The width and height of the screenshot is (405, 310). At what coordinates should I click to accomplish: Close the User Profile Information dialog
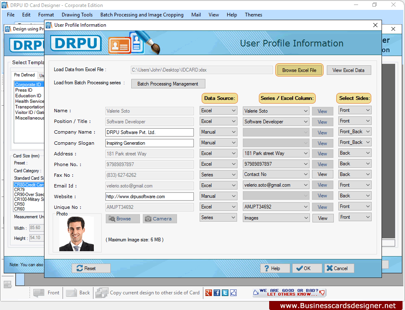(x=375, y=25)
